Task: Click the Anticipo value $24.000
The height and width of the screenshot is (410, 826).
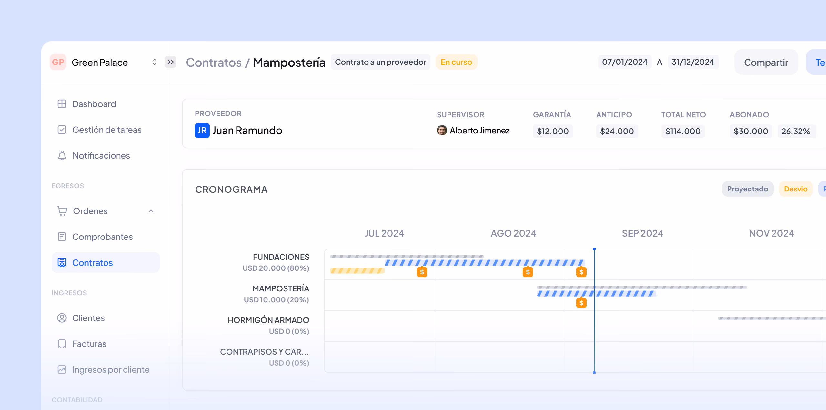Action: [617, 131]
